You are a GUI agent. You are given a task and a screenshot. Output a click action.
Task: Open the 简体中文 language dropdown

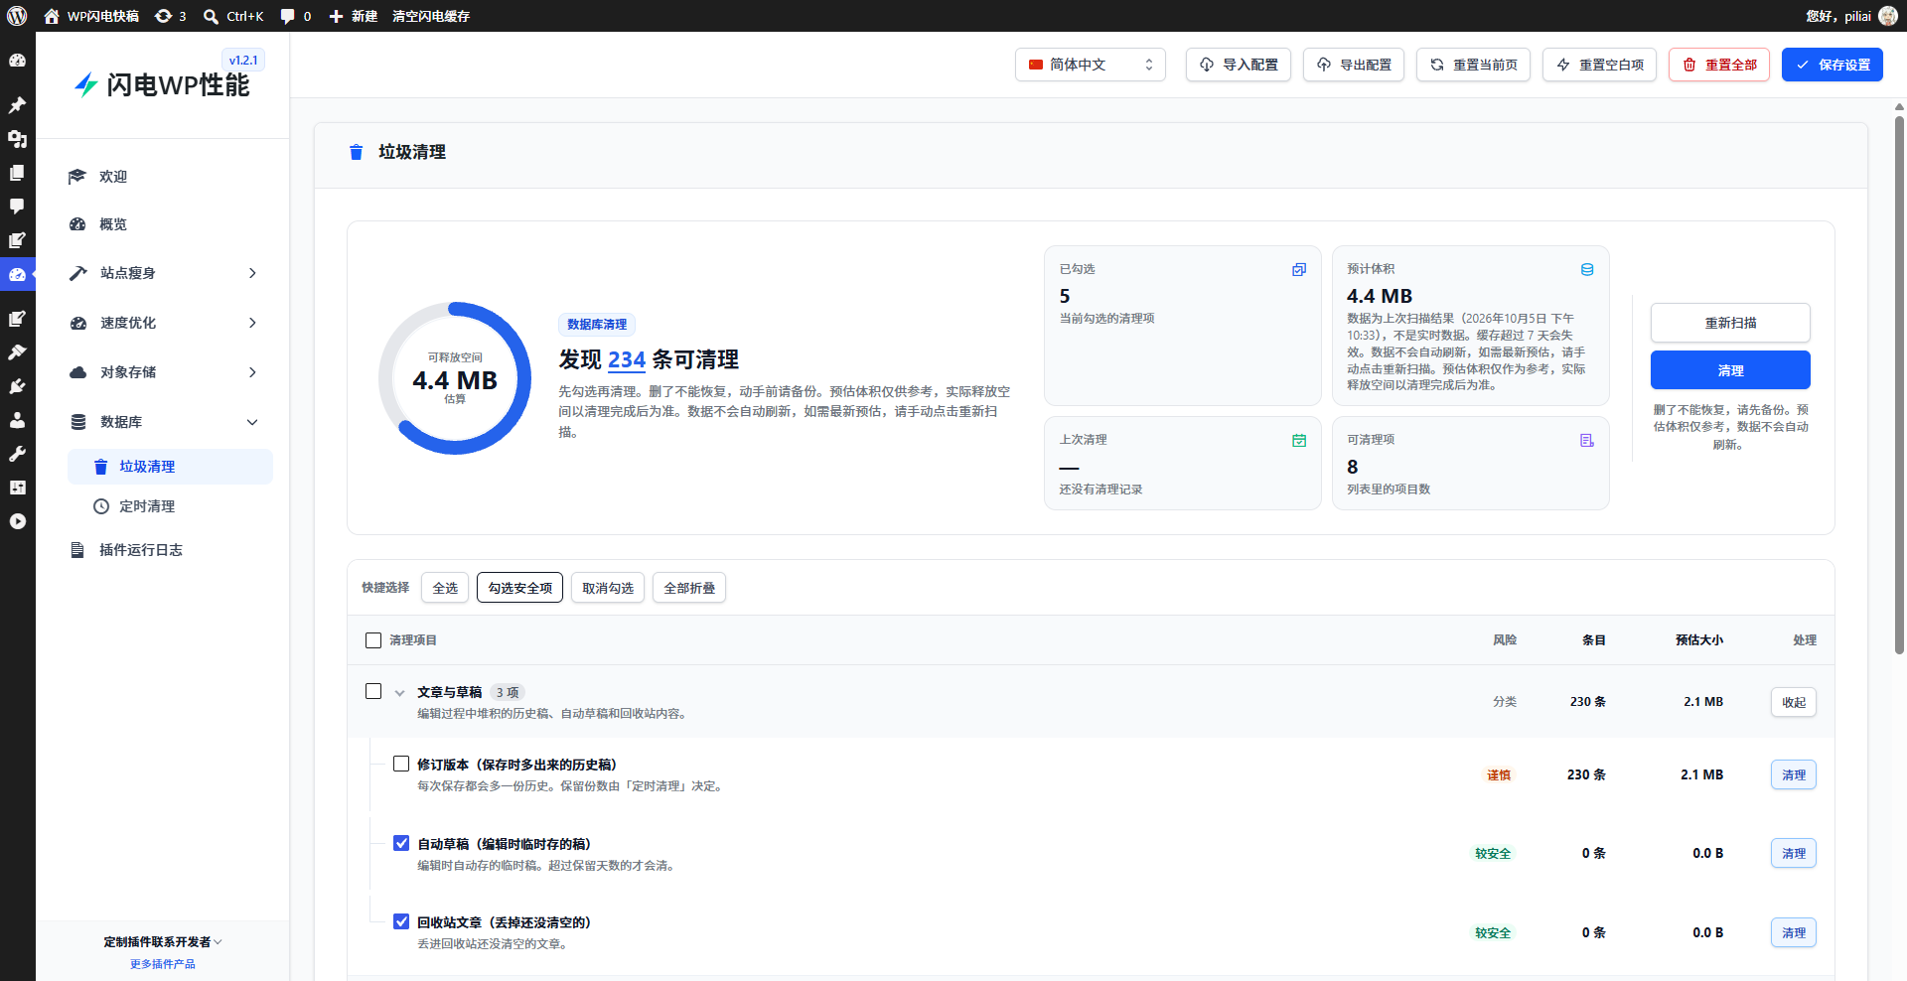tap(1091, 65)
